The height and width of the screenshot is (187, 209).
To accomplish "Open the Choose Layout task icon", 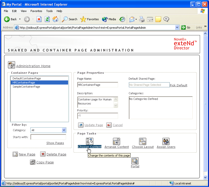I will coord(143,141).
